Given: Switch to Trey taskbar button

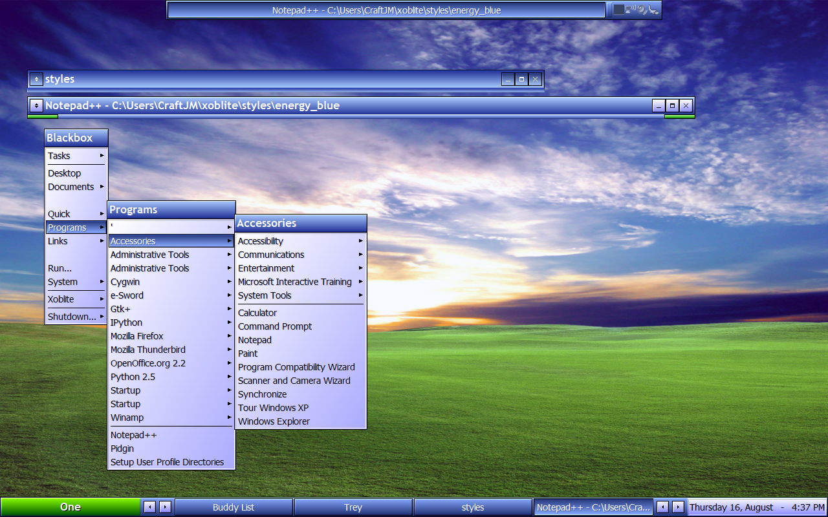Looking at the screenshot, I should [353, 507].
